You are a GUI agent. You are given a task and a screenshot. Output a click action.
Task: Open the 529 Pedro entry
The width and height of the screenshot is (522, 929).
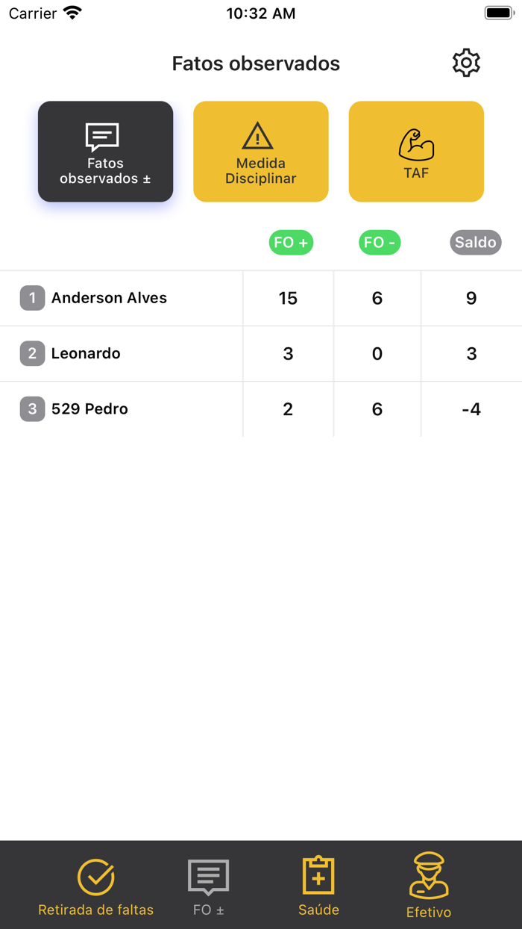point(89,408)
